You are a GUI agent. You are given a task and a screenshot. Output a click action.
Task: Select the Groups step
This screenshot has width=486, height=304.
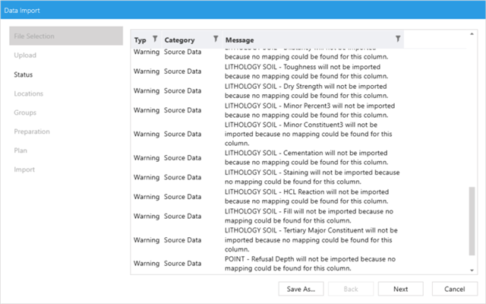point(25,112)
